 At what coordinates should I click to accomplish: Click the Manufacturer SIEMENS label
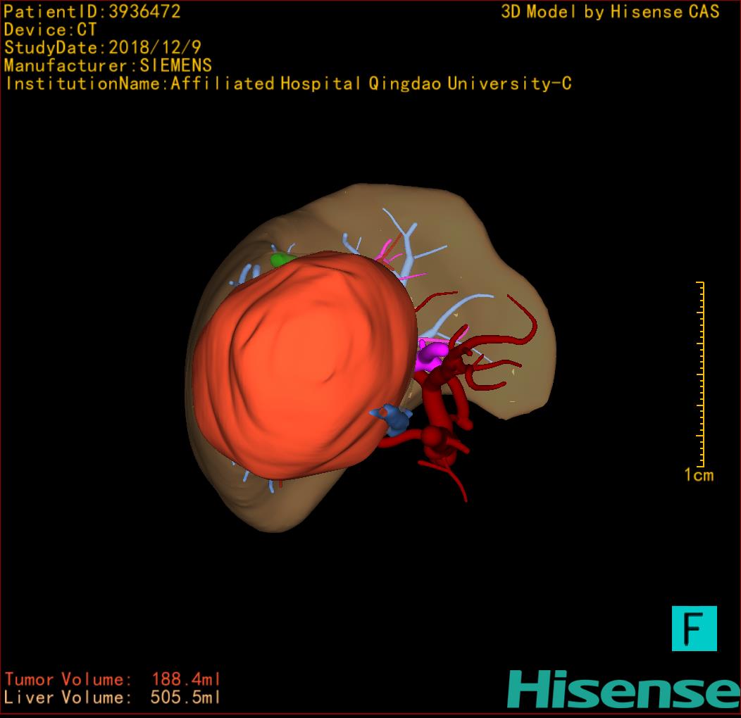click(x=108, y=65)
